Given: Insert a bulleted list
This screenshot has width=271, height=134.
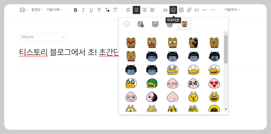Looking at the screenshot, I should click(x=197, y=10).
